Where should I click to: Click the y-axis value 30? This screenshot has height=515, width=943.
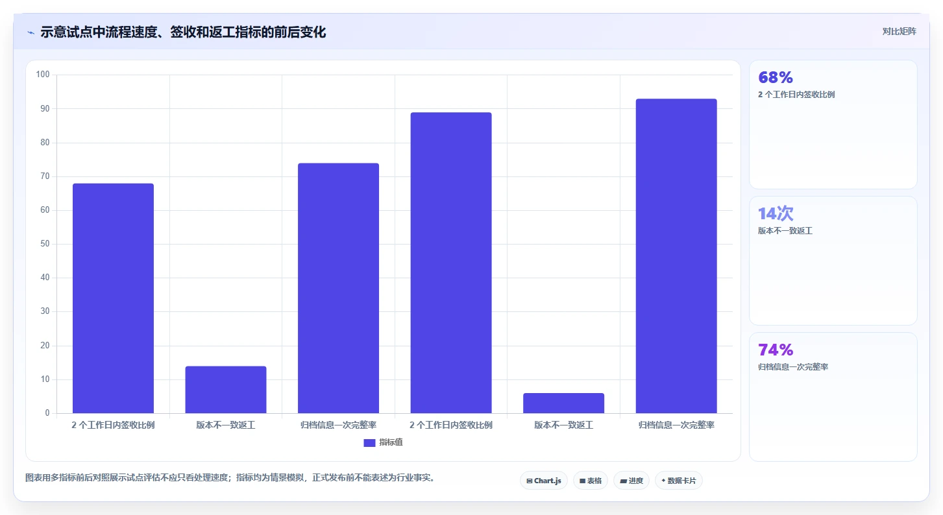click(45, 312)
